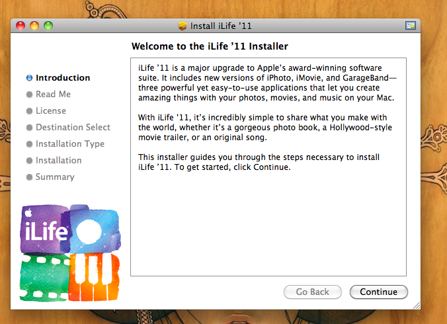Click the gray bullet next to Summary
This screenshot has width=447, height=324.
click(29, 177)
